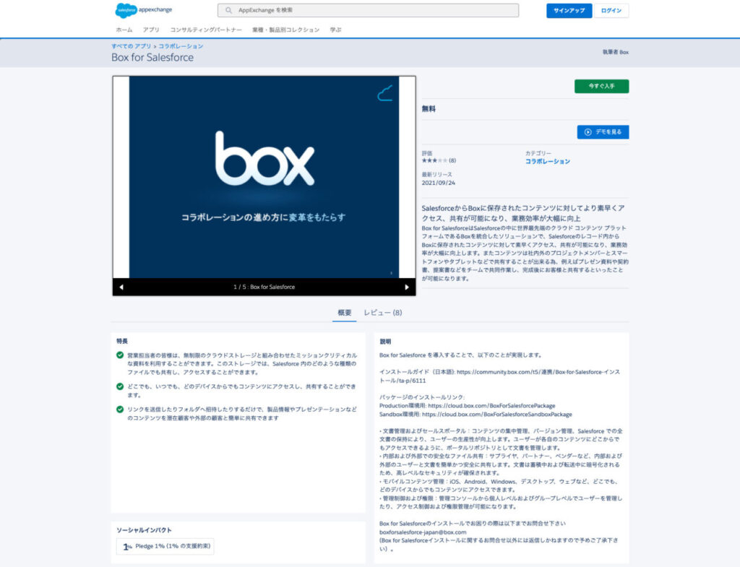Click boxforsalesforce-japan@box.com email address

point(423,532)
